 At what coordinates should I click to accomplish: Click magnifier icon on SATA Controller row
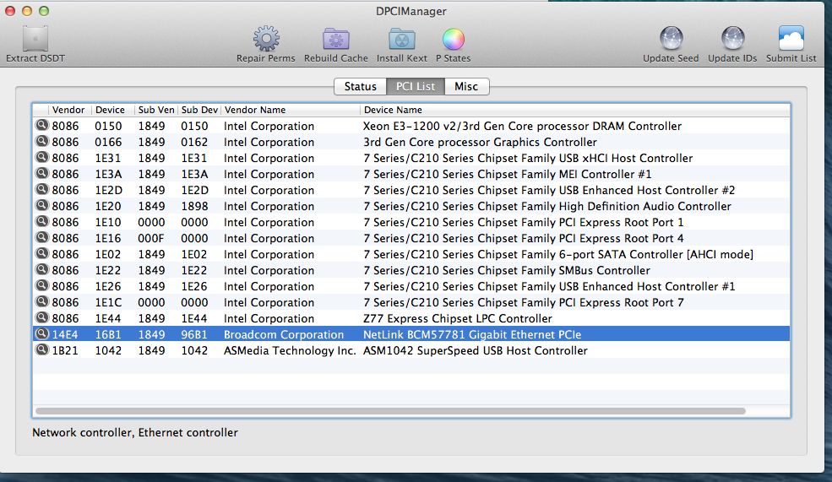[41, 253]
